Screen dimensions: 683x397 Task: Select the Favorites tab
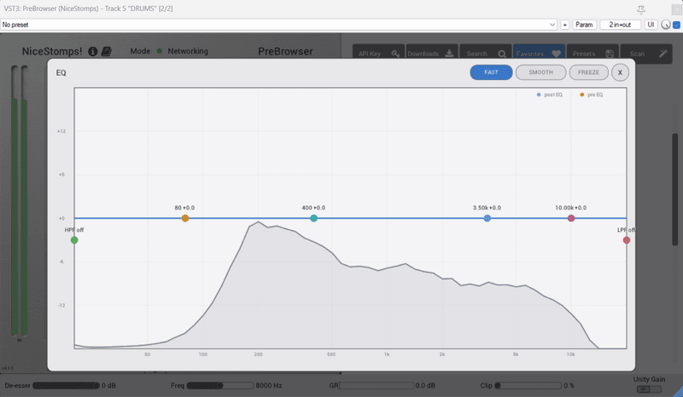(x=539, y=54)
